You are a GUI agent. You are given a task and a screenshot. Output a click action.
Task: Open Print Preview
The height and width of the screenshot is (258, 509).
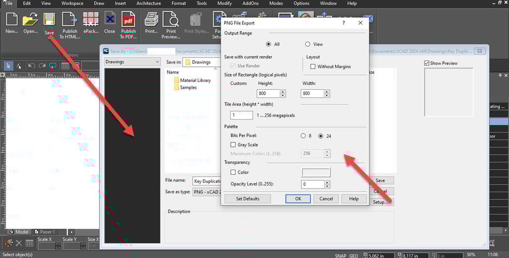tap(171, 19)
